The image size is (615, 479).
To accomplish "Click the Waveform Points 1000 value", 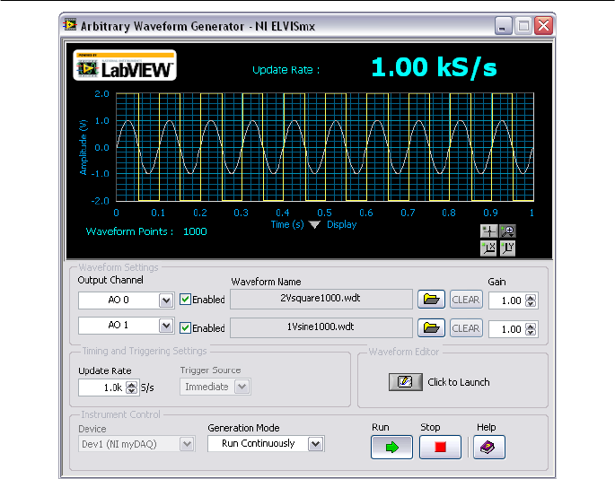I will (195, 231).
